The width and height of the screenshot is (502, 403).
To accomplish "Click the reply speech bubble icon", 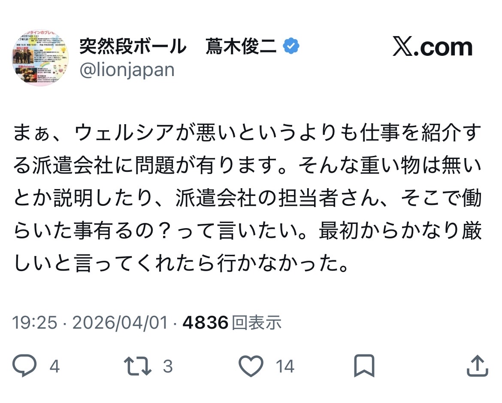I will (x=26, y=366).
